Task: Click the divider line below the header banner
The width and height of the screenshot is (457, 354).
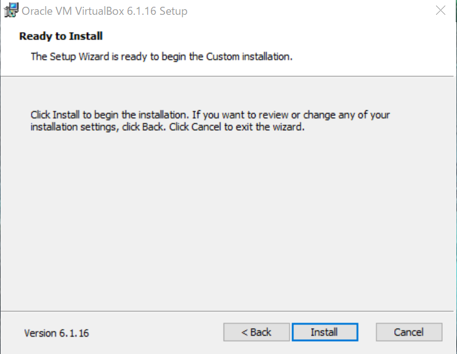Action: [228, 76]
